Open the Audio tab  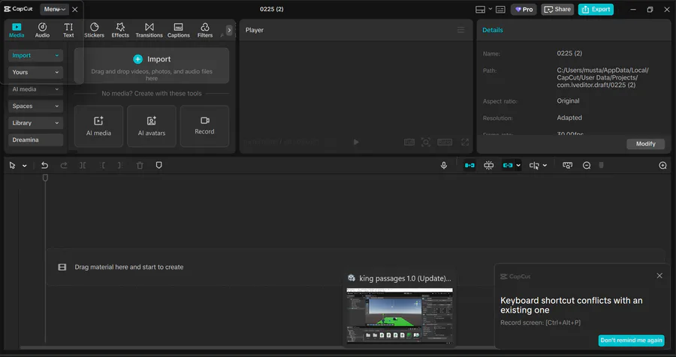pyautogui.click(x=42, y=30)
